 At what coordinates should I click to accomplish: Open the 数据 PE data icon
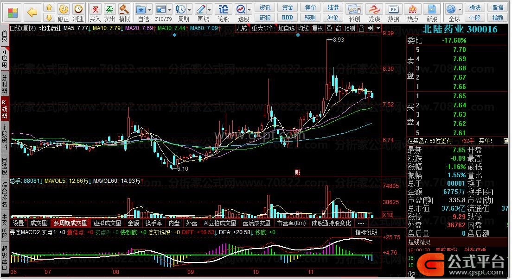click(x=393, y=12)
